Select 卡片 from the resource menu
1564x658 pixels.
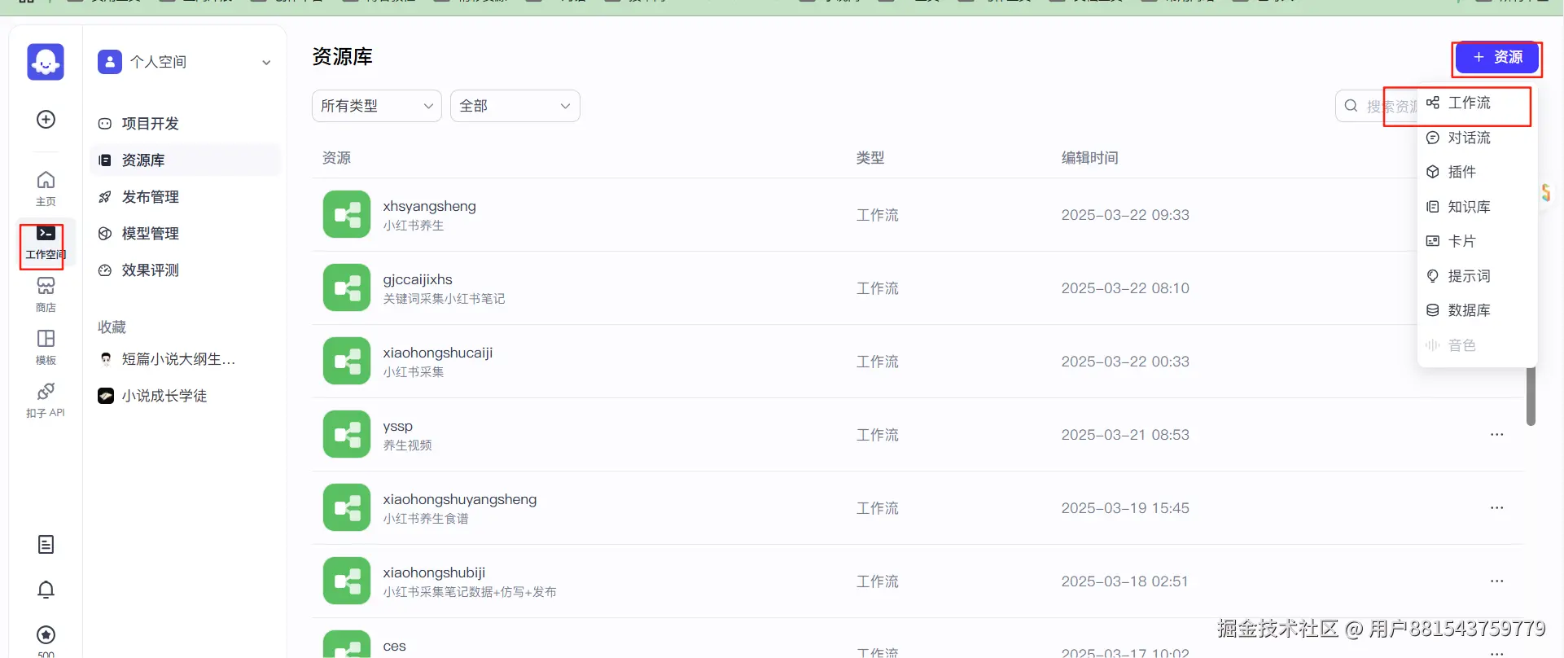[x=1477, y=242]
